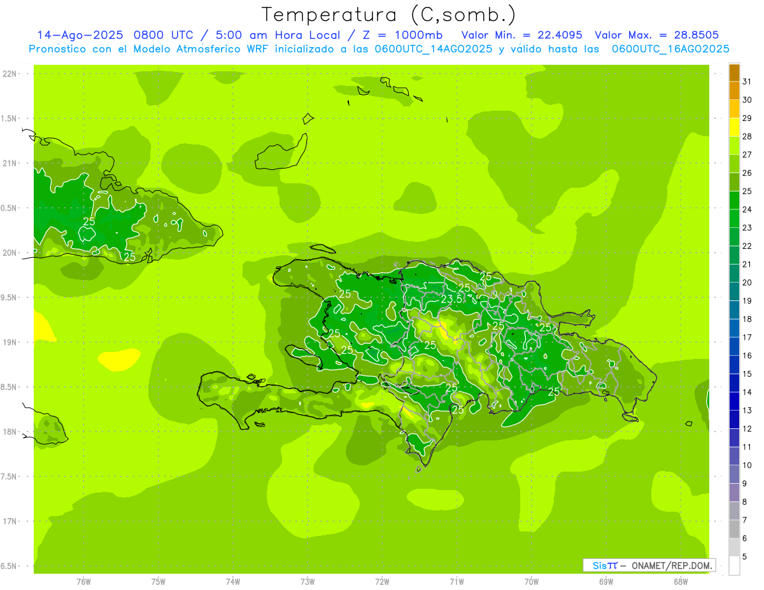This screenshot has width=764, height=590.
Task: Click the "6.5N" latitude label
Action: pyautogui.click(x=10, y=566)
